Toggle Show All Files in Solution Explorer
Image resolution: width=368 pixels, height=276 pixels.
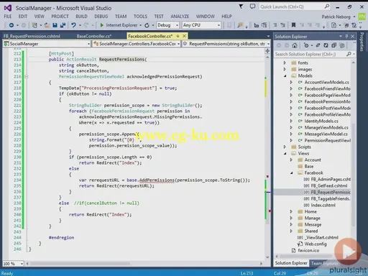pyautogui.click(x=342, y=45)
